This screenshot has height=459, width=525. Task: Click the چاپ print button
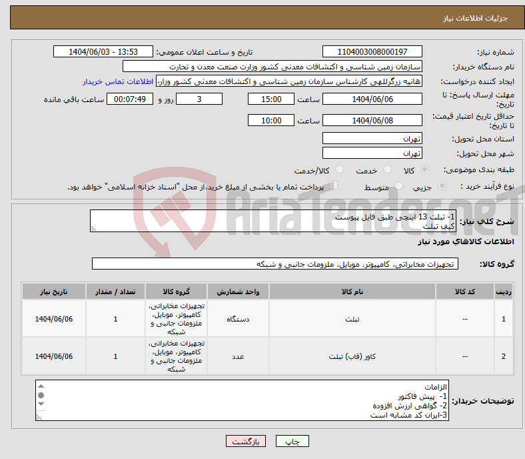pyautogui.click(x=292, y=441)
